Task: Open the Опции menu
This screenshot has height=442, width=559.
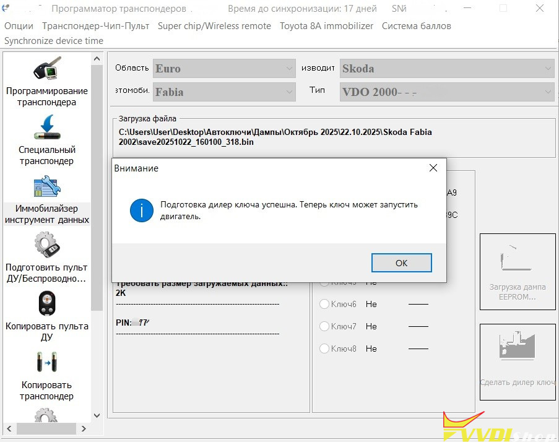Action: coord(19,26)
